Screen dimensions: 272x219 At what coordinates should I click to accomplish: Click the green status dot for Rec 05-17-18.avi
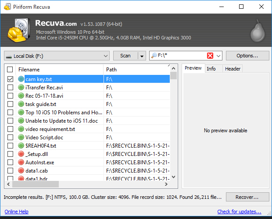point(21,95)
